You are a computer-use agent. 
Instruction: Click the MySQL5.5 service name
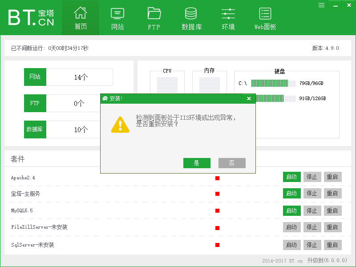coord(22,210)
